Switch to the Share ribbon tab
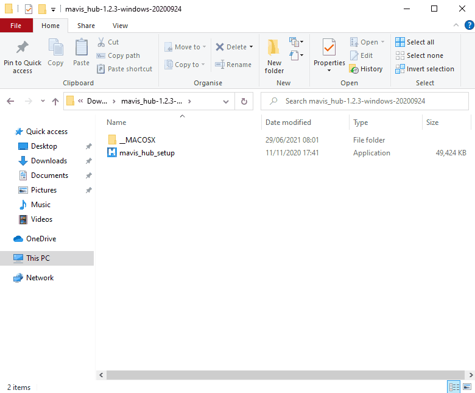This screenshot has width=475, height=393. pyautogui.click(x=86, y=26)
